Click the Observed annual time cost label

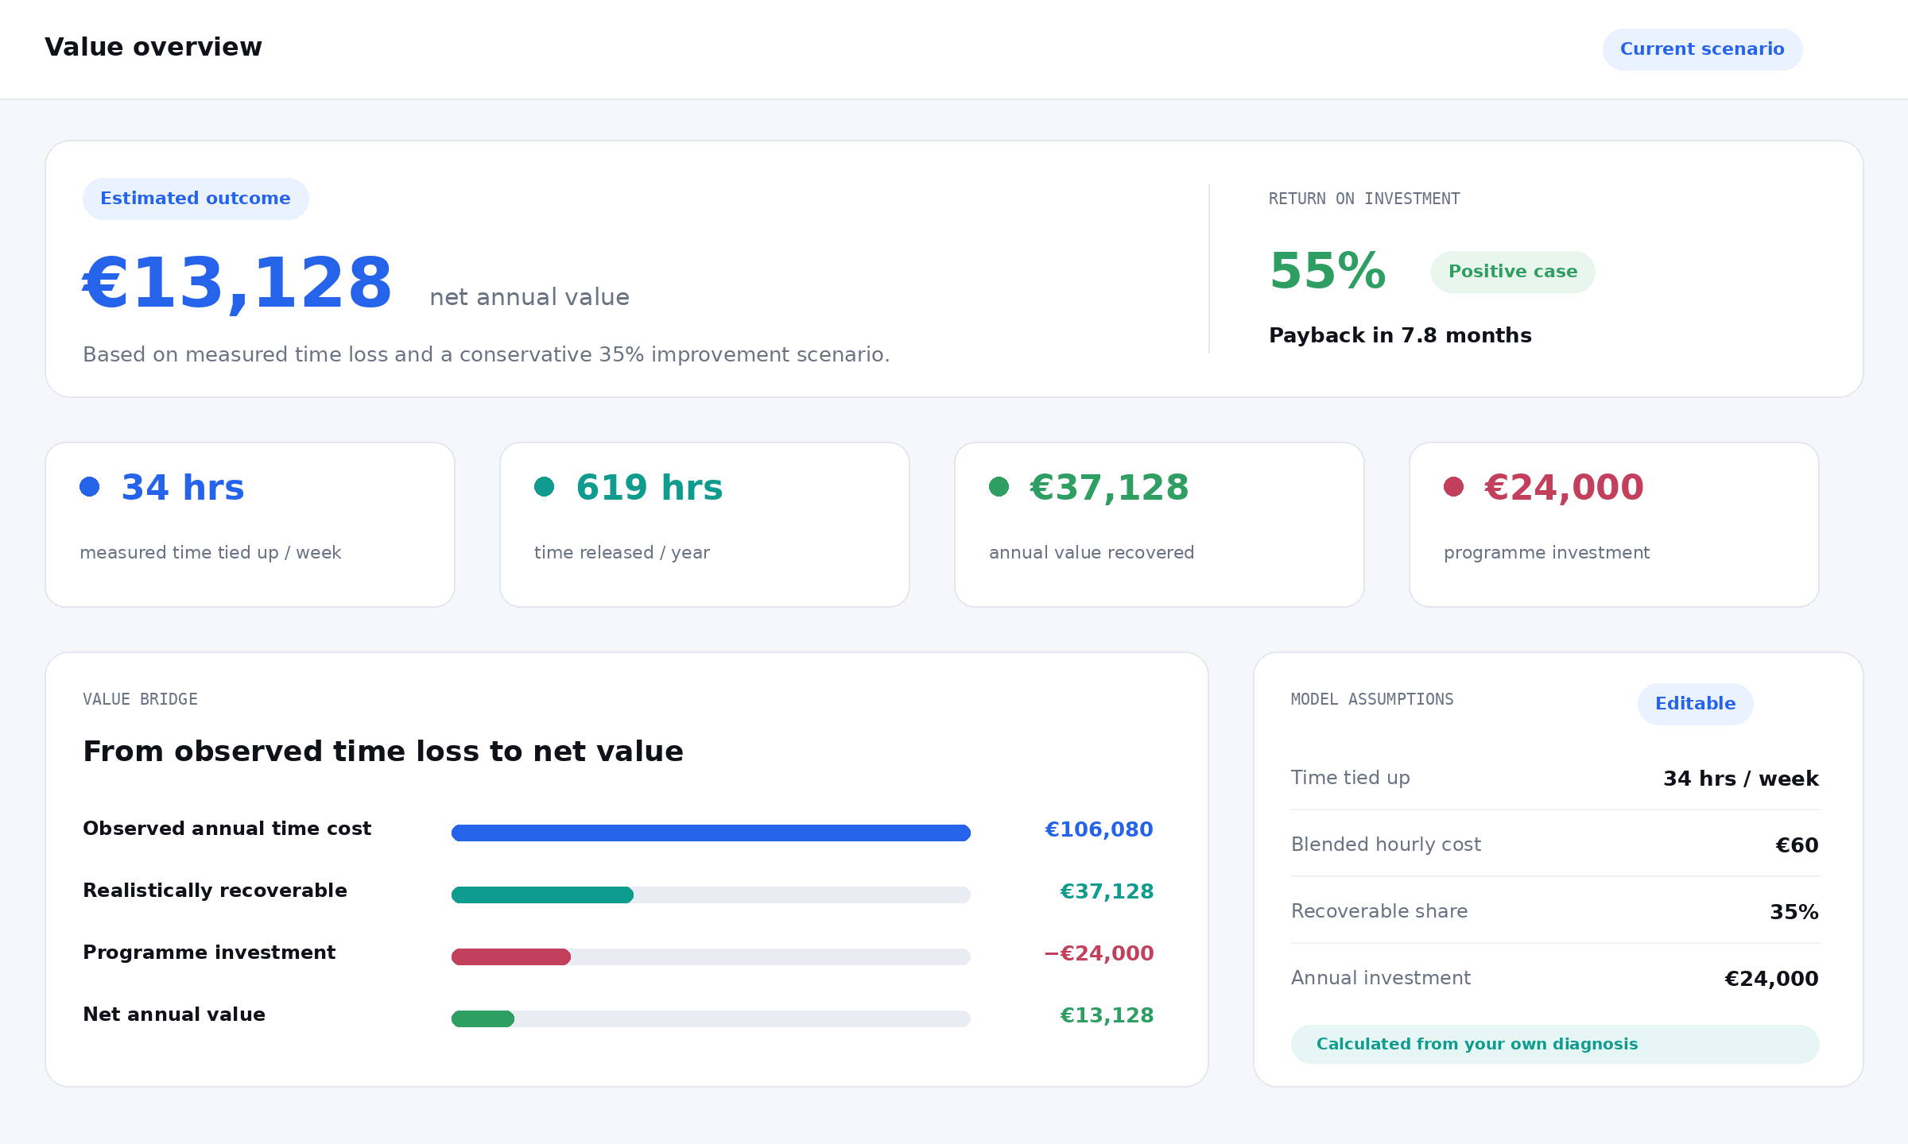pyautogui.click(x=227, y=829)
